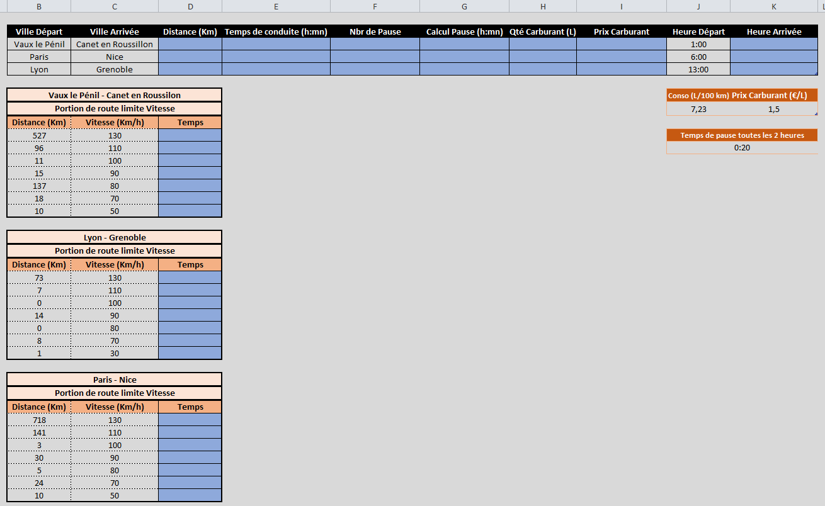Select empty Heure Arrivée cell in Paris row
Image resolution: width=825 pixels, height=506 pixels.
click(x=774, y=57)
